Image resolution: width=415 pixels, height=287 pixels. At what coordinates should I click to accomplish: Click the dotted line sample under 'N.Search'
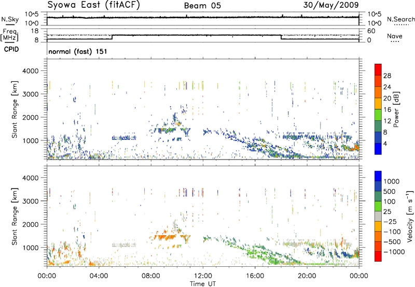click(x=401, y=25)
